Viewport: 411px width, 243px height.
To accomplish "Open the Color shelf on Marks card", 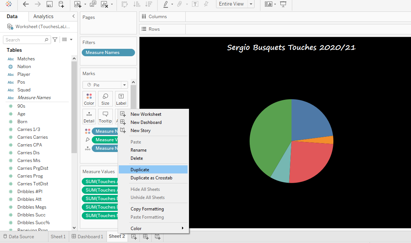I will click(x=89, y=98).
